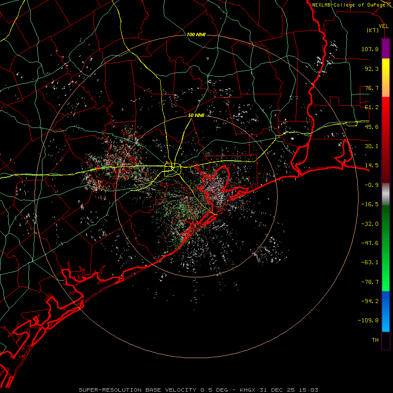Click the 30.1 velocity scale value
393x393 pixels.
pyautogui.click(x=372, y=146)
